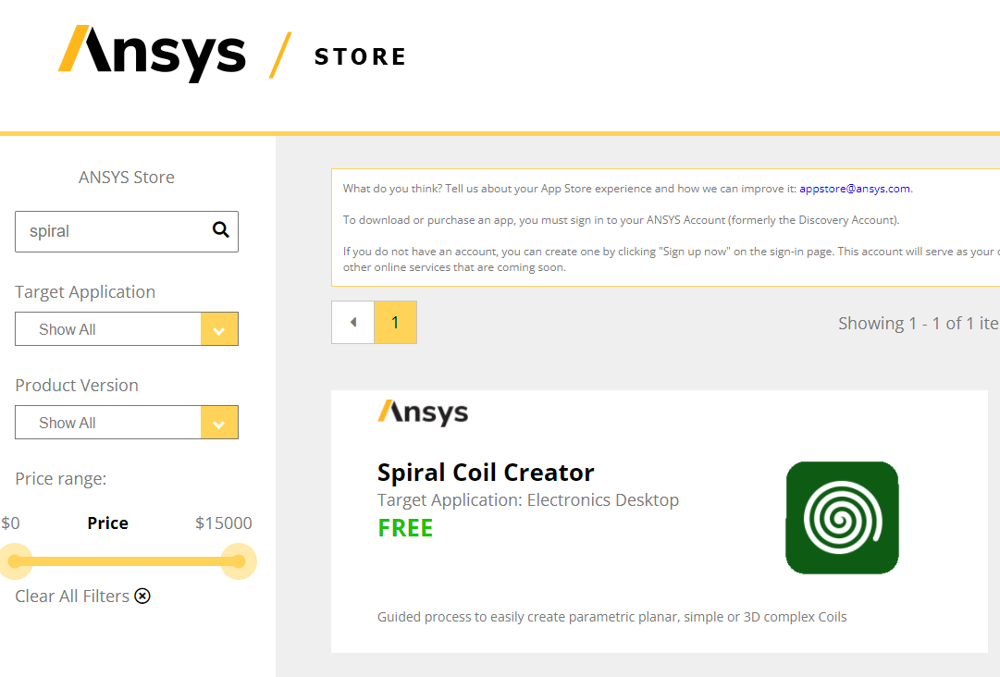Screen dimensions: 1000x677
Task: Click the Ansys logo on the product card
Action: [x=423, y=413]
